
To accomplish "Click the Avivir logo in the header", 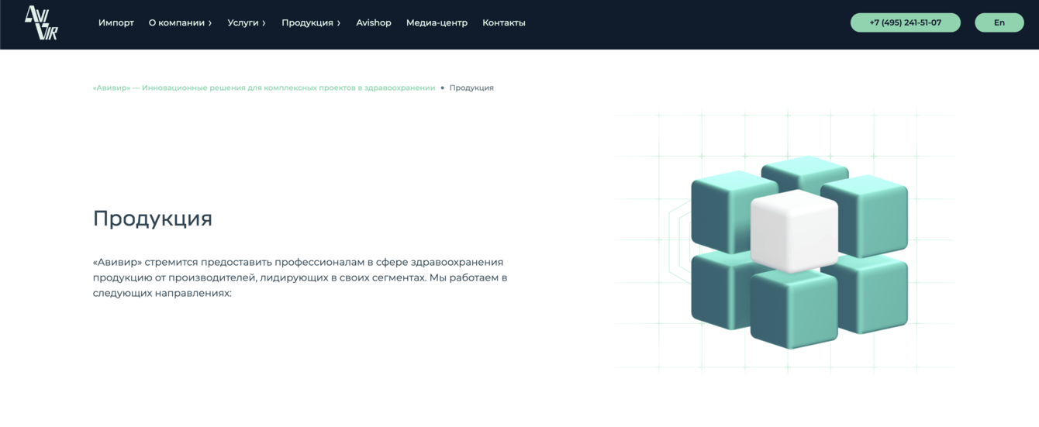I will [41, 22].
